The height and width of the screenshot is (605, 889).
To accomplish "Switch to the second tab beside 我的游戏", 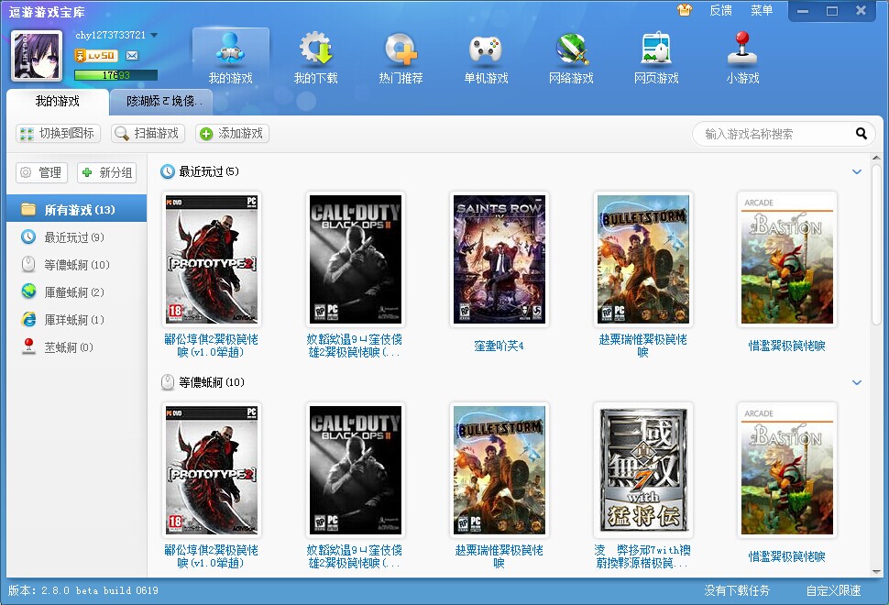I will pos(161,102).
